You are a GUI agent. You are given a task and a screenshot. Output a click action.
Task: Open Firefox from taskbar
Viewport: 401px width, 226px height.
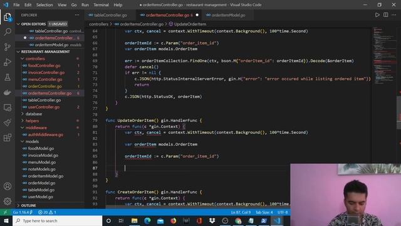click(x=174, y=220)
